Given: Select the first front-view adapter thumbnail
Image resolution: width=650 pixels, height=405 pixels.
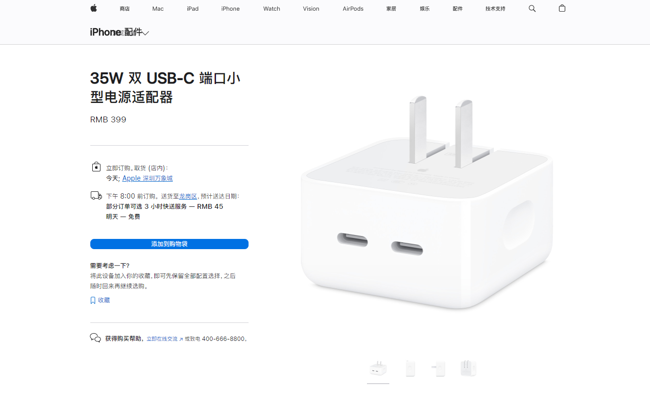Looking at the screenshot, I should (x=378, y=369).
